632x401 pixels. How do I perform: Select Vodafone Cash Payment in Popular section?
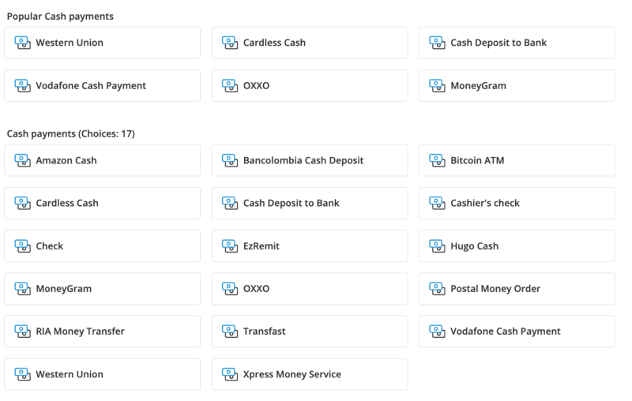102,86
